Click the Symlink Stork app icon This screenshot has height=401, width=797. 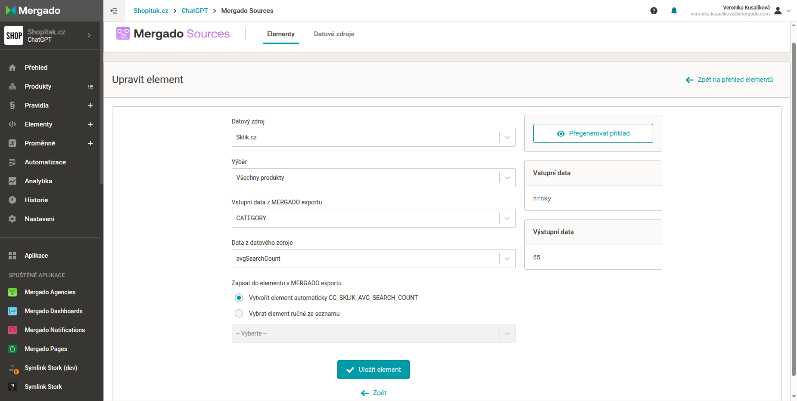[12, 387]
